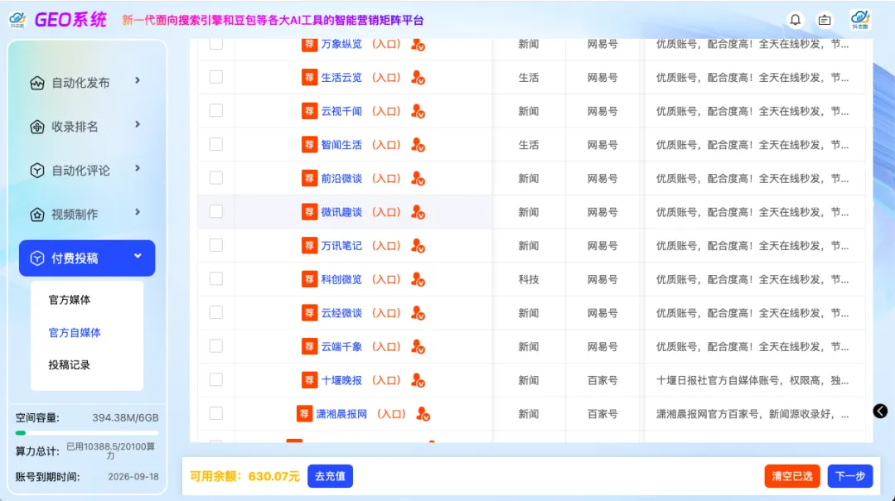Select 视频制作 in the sidebar

[75, 214]
